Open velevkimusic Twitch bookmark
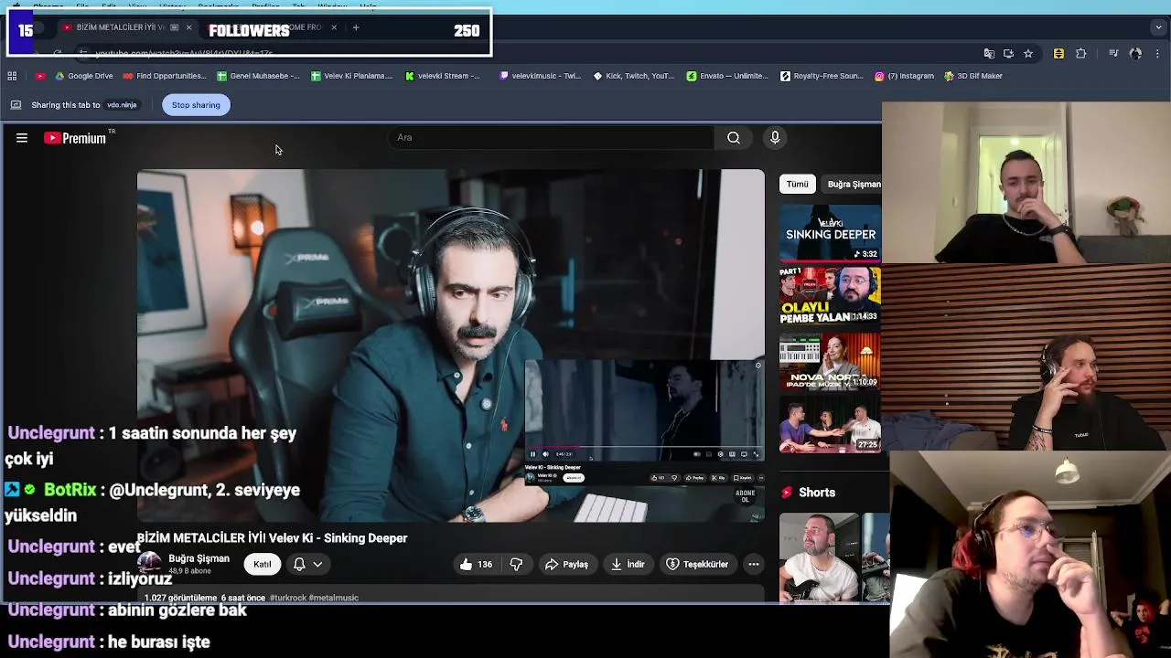Viewport: 1171px width, 658px height. 540,76
